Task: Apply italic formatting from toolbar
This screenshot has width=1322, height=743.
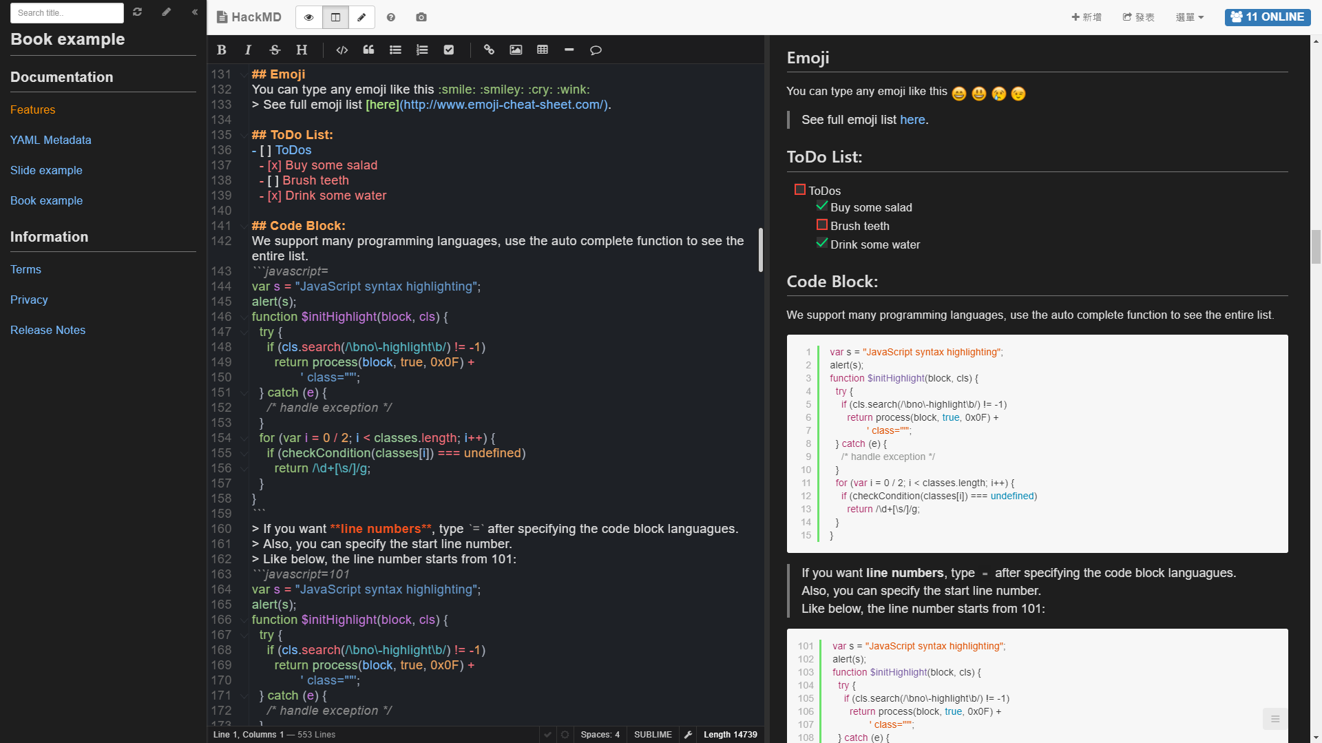Action: click(x=248, y=50)
